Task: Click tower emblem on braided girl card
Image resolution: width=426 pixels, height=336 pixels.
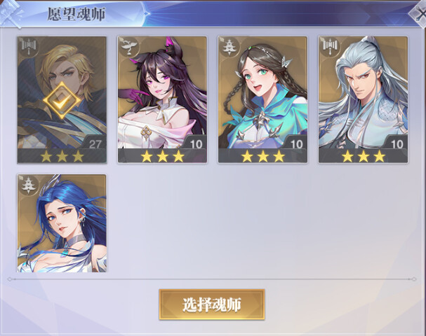Action: coord(229,47)
